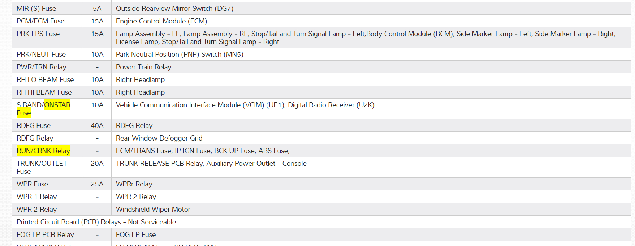The width and height of the screenshot is (635, 246).
Task: Click the Windshield Wiper Motor description
Action: 153,210
